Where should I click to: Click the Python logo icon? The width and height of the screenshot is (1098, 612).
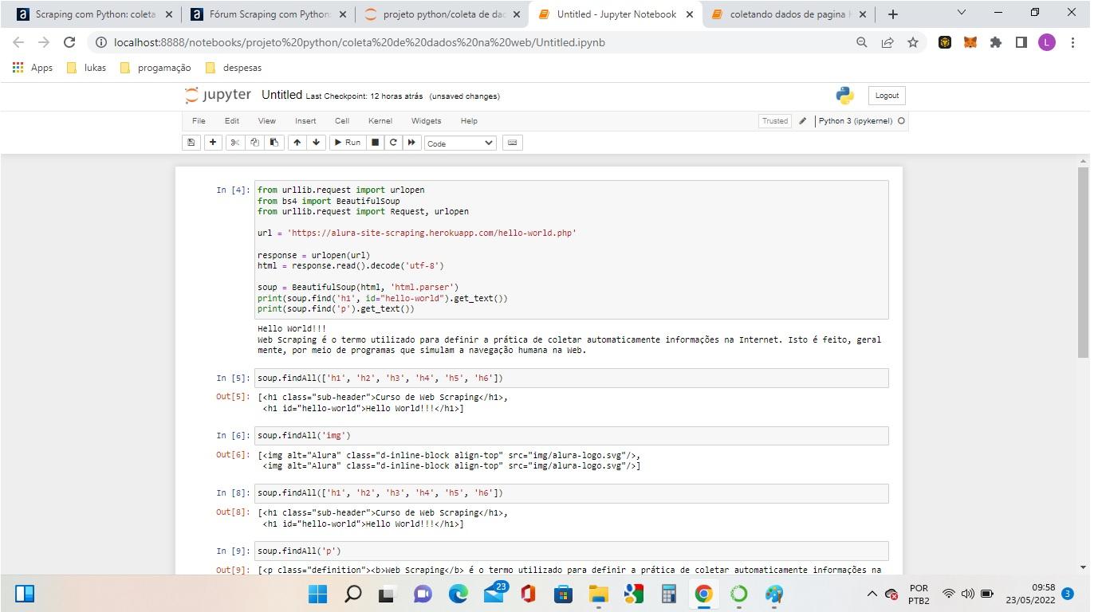[x=844, y=96]
